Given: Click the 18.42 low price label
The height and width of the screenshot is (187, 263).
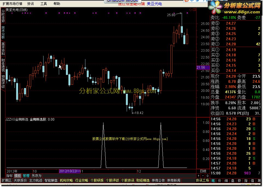Looking at the screenshot, I should tap(139, 113).
